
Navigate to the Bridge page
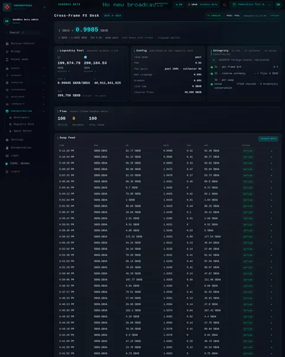[x=15, y=51]
